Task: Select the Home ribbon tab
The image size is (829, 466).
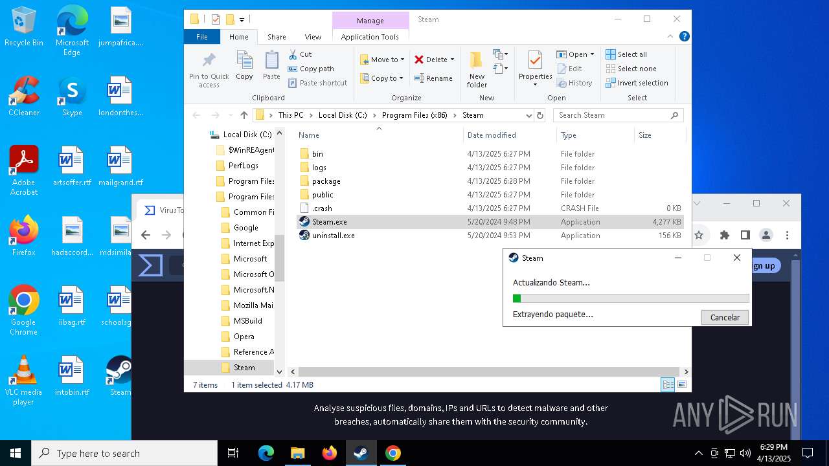Action: click(238, 37)
